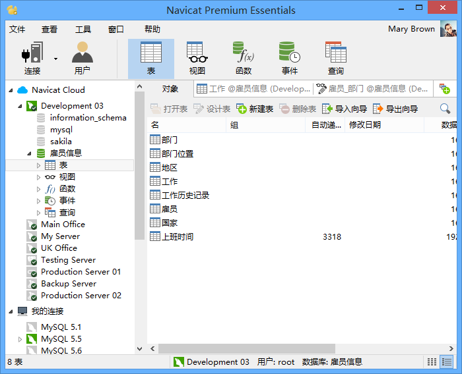
Task: Expand the MySQL 5.5 connection
Action: pos(20,339)
